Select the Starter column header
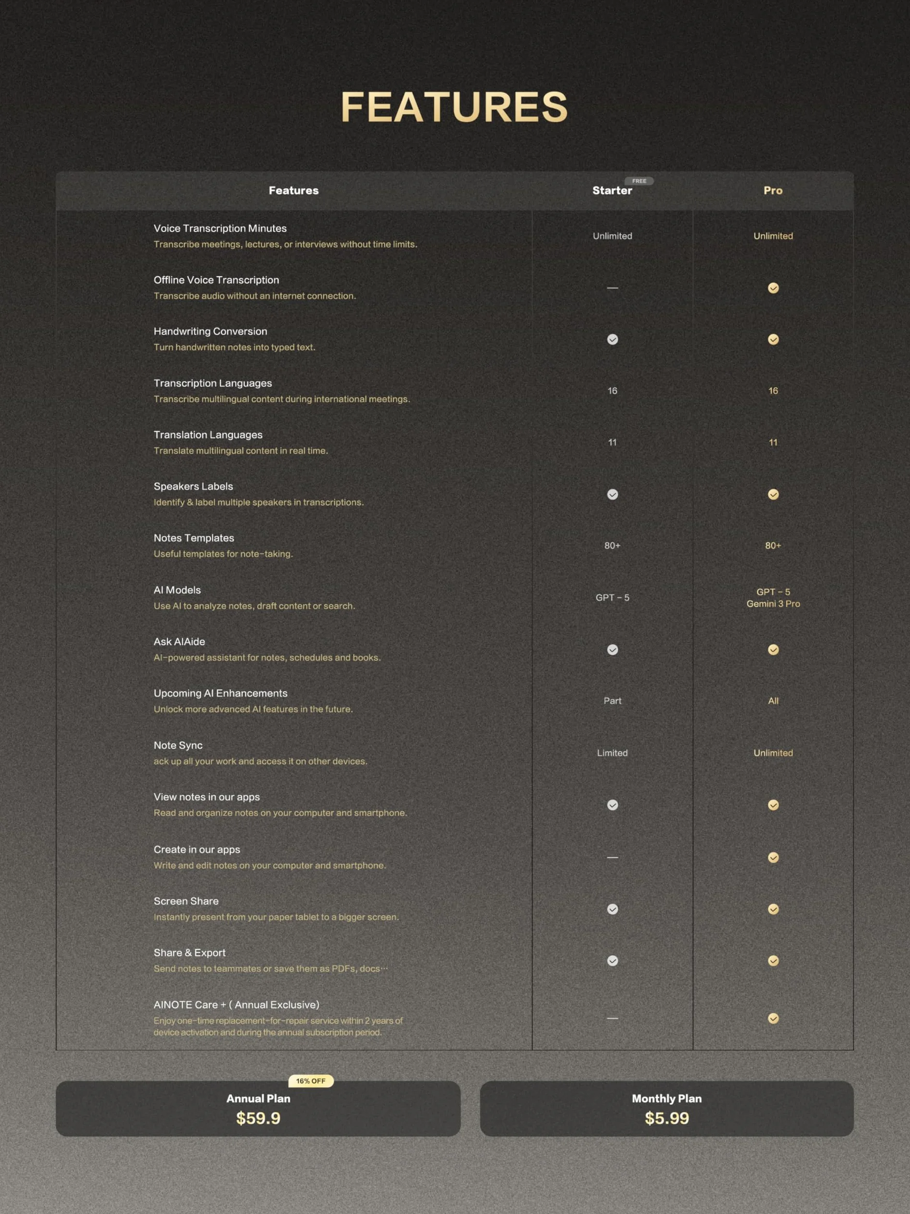Viewport: 910px width, 1214px height. (612, 191)
